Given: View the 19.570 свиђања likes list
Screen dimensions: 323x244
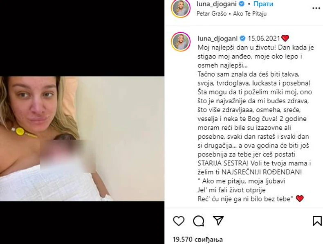Looking at the screenshot, I should point(198,239).
